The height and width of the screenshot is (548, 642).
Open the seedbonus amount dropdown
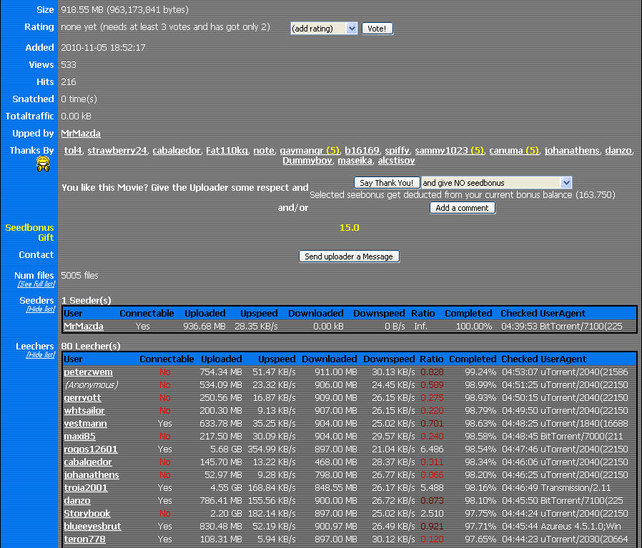coord(496,182)
